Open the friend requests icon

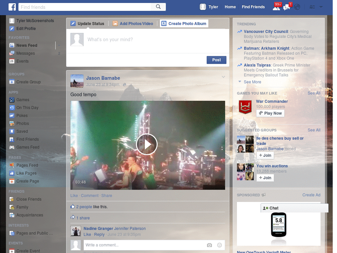(x=276, y=7)
